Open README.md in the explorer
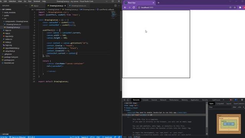Viewport: 245px width, 138px height. pyautogui.click(x=9, y=63)
